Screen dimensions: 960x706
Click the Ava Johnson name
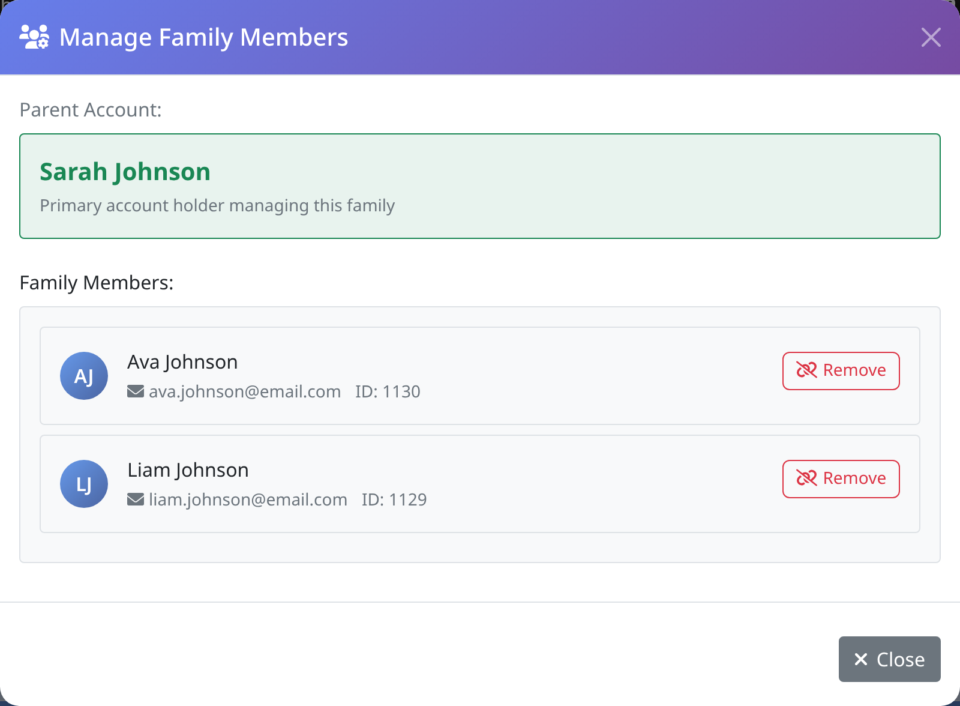(182, 362)
